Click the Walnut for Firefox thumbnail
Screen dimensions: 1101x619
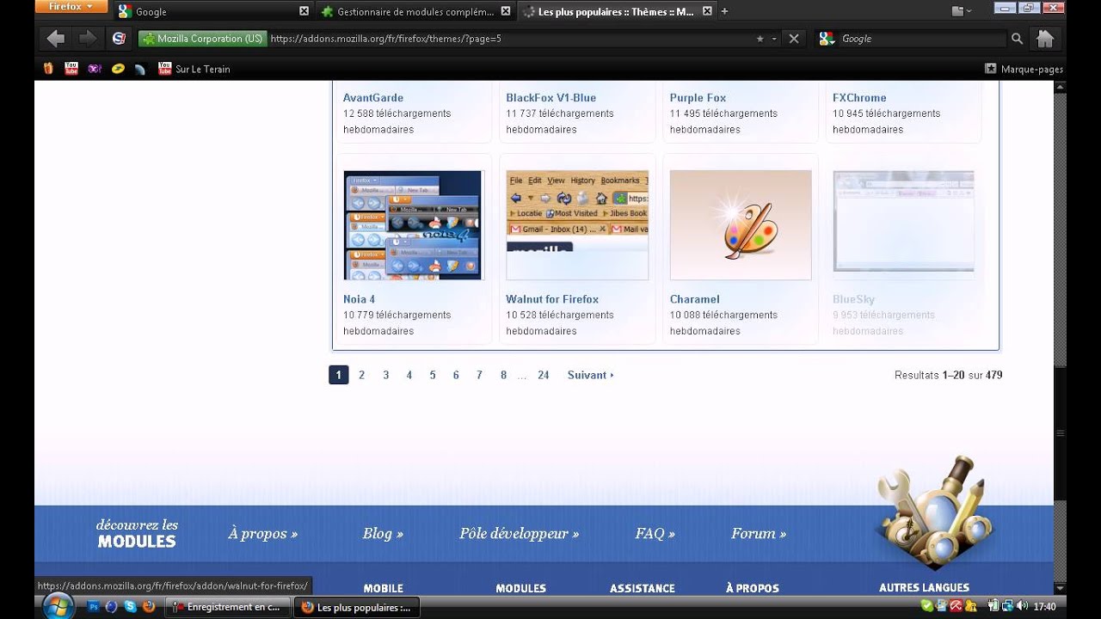[577, 225]
